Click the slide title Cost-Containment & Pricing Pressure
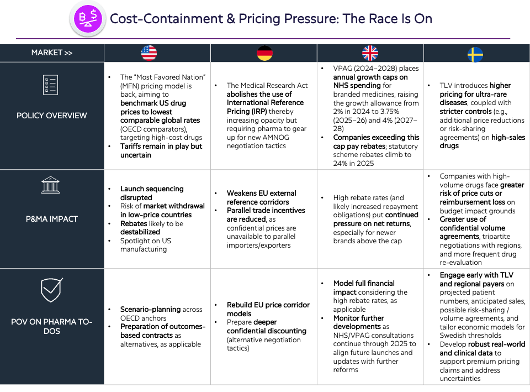530x392 pixels. pos(271,19)
